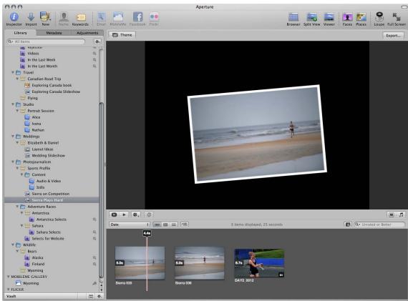This screenshot has width=408, height=301.
Task: Select the Finland album
Action: click(38, 264)
